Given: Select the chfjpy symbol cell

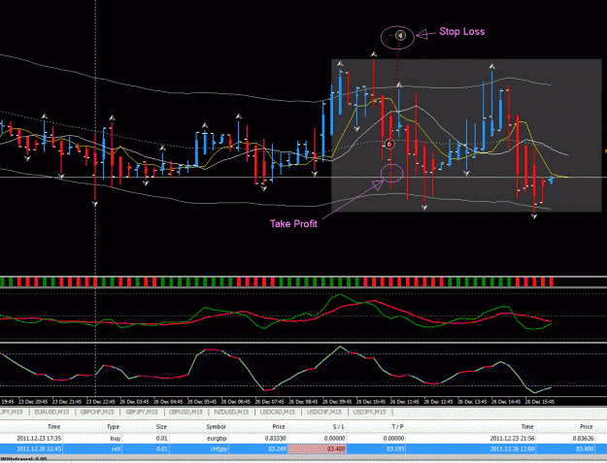Looking at the screenshot, I should coord(219,449).
